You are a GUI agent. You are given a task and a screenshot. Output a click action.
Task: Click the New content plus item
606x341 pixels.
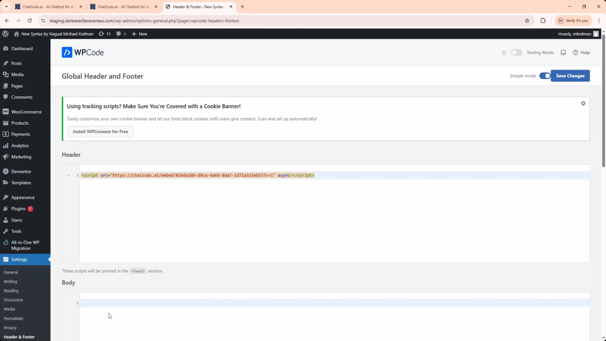(139, 34)
